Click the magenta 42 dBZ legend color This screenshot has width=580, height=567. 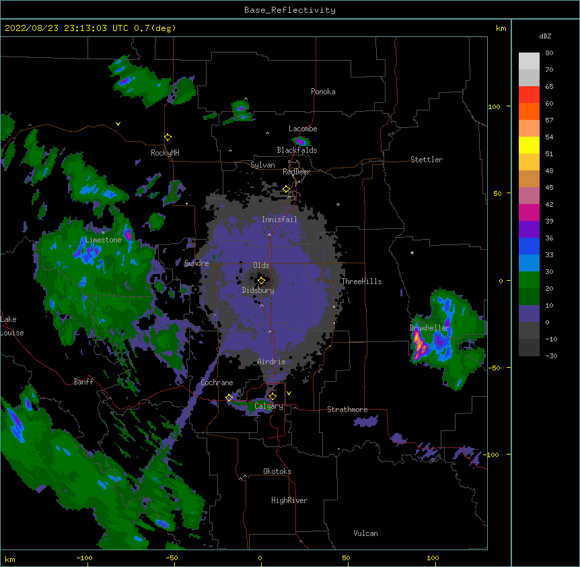[529, 212]
